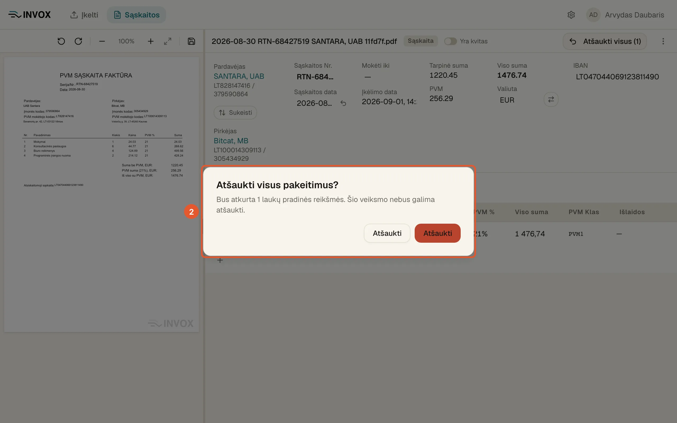This screenshot has width=677, height=423.
Task: Open the Įkelti tab
Action: [84, 15]
